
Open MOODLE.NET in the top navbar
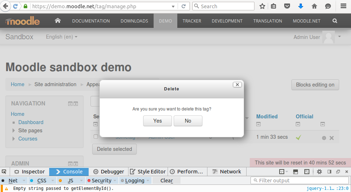[306, 21]
